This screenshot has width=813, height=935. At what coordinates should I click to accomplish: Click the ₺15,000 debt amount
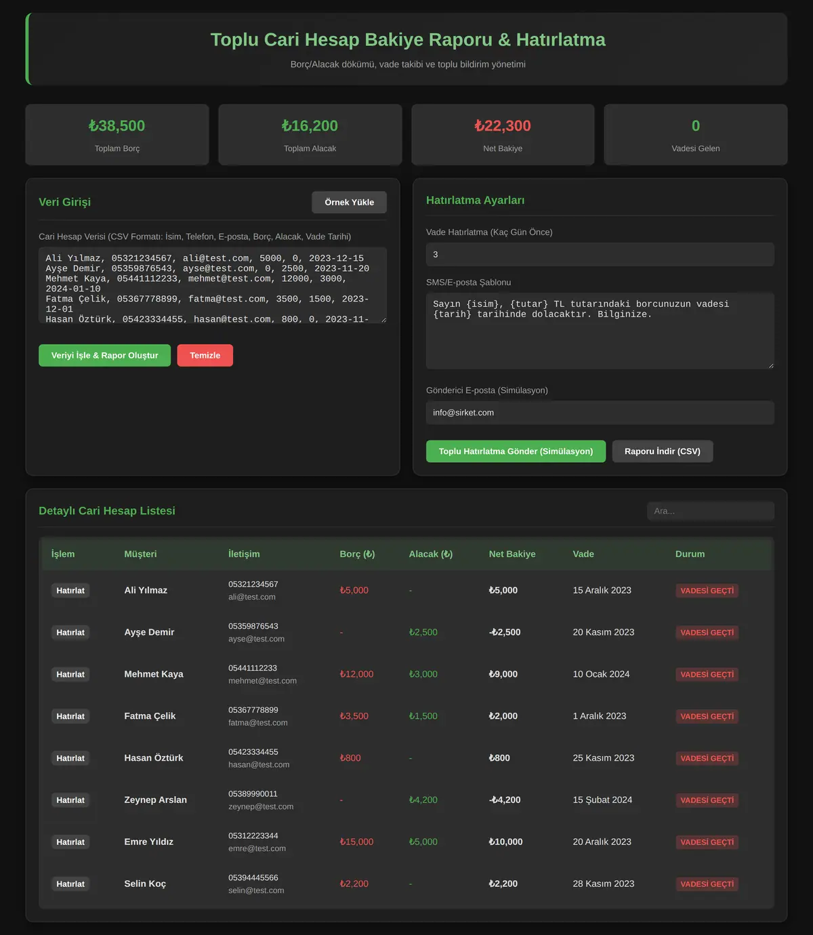[356, 842]
